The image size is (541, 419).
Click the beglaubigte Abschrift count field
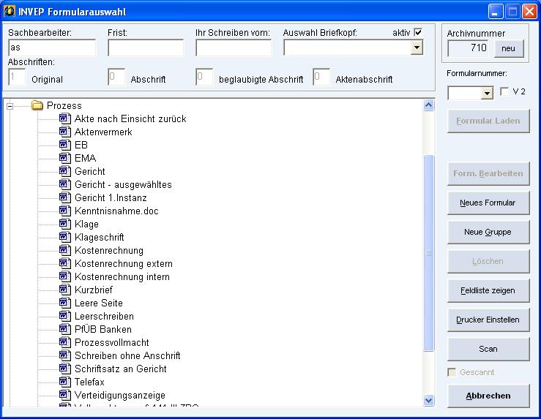204,77
